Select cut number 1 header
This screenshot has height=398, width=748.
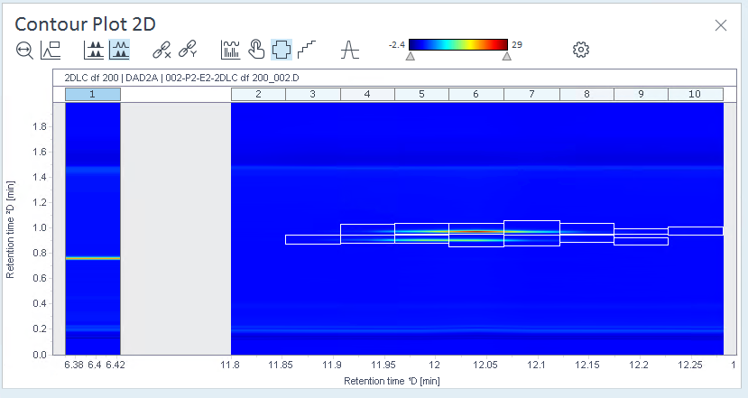(93, 94)
